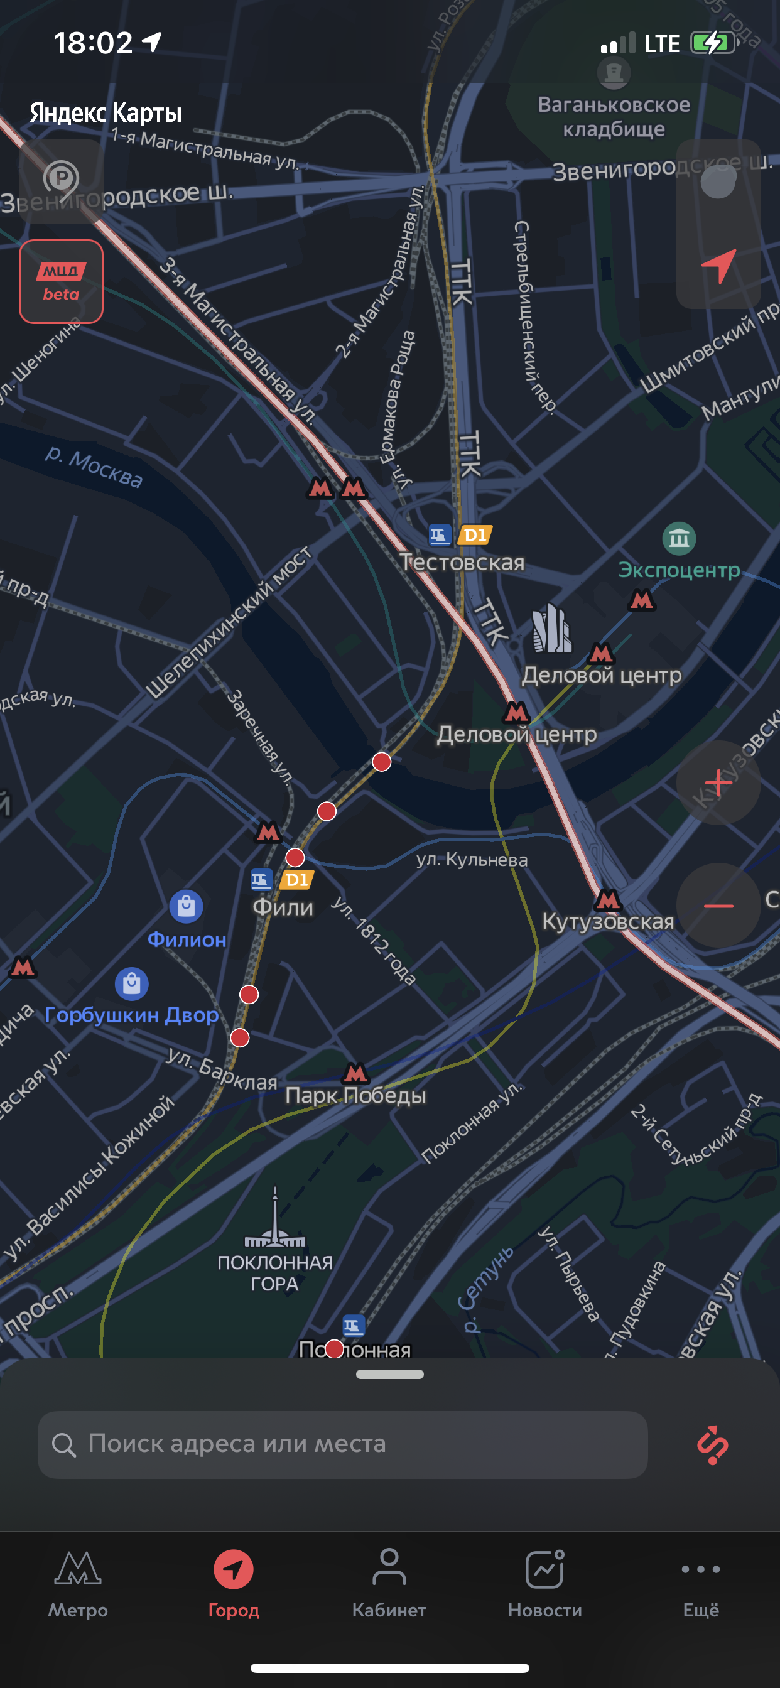This screenshot has height=1688, width=780.
Task: Tap the Тестовская D1 station badge
Action: click(475, 536)
